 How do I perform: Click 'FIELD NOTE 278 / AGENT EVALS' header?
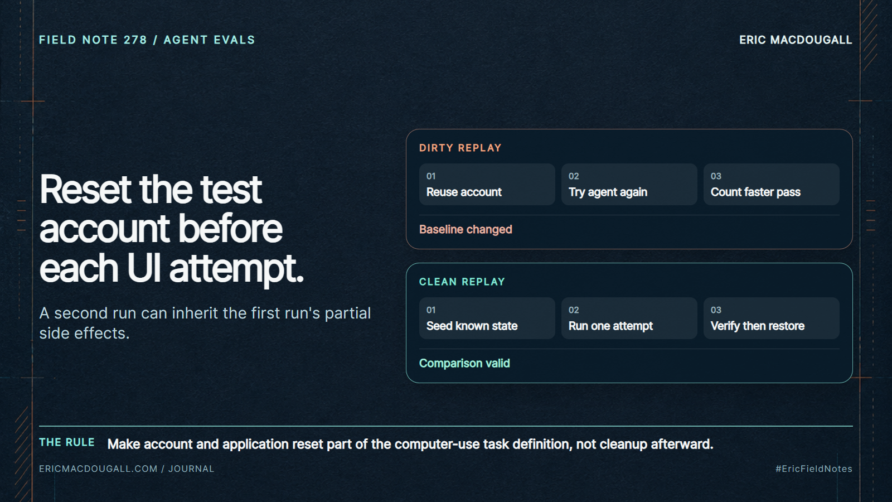147,40
